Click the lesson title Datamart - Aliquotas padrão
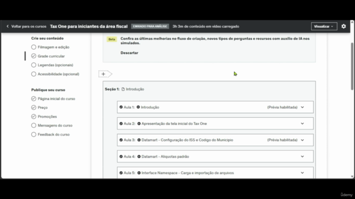The image size is (355, 199). (165, 156)
